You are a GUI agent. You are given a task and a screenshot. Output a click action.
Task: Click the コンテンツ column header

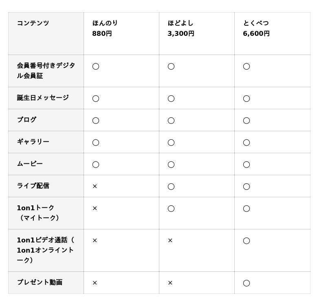click(33, 23)
